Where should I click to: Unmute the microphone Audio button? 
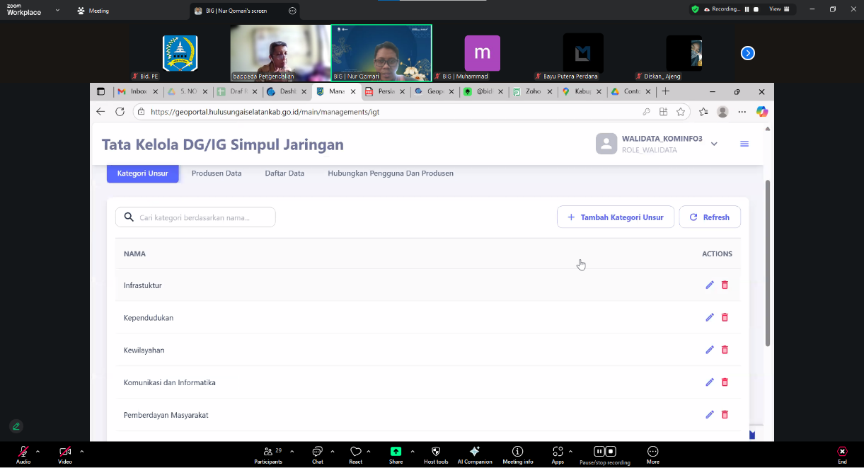(x=23, y=455)
